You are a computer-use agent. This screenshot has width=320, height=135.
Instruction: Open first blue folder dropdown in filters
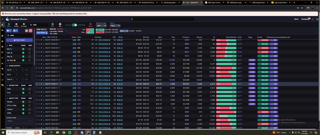tap(9, 31)
